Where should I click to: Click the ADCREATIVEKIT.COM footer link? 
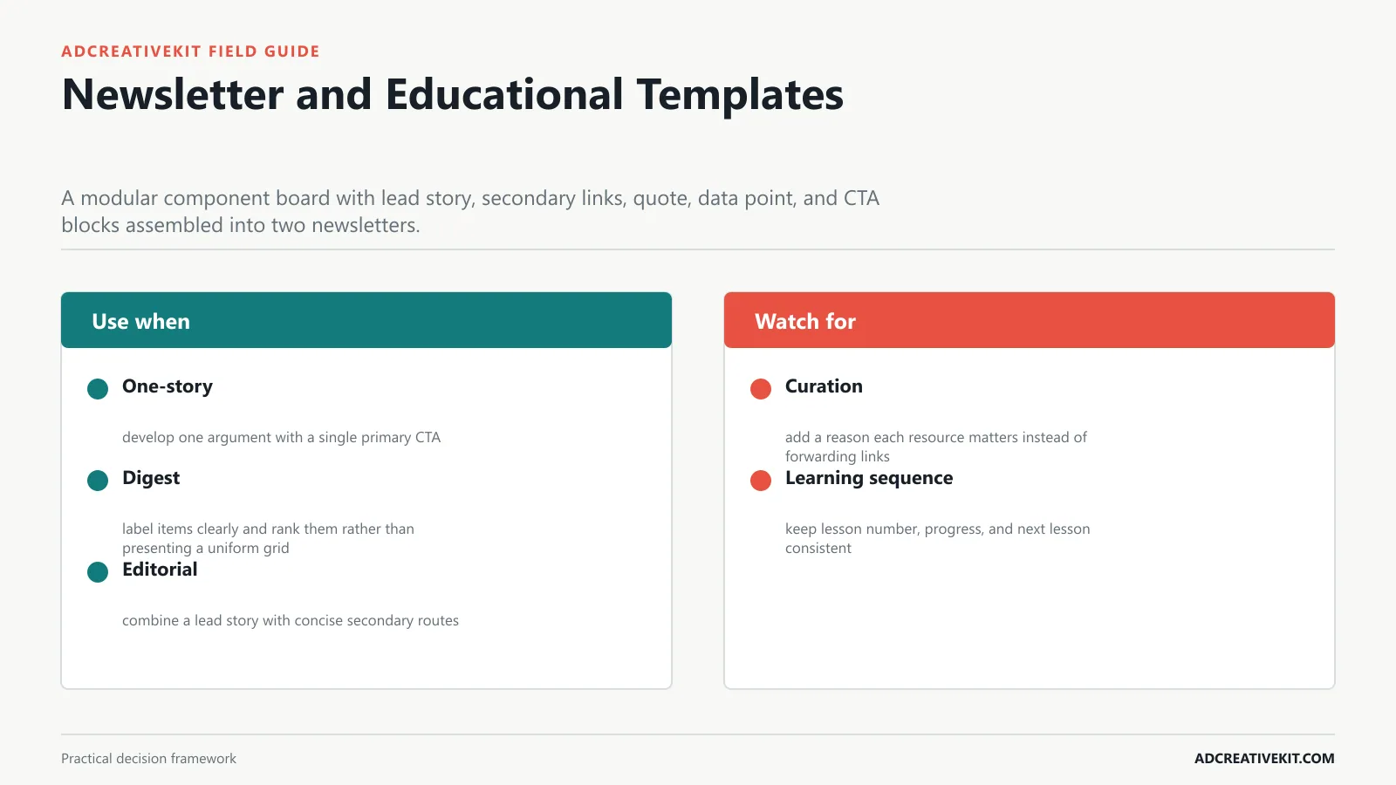point(1264,759)
